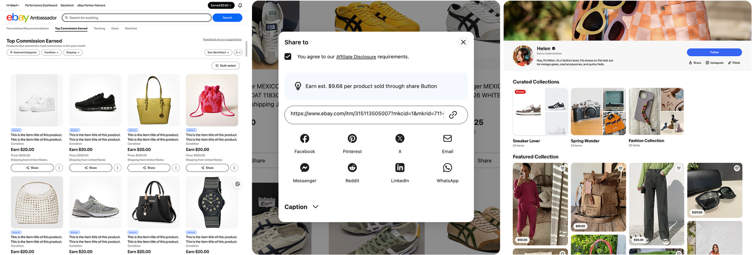Expand the Caption section
The image size is (752, 255).
tap(302, 207)
